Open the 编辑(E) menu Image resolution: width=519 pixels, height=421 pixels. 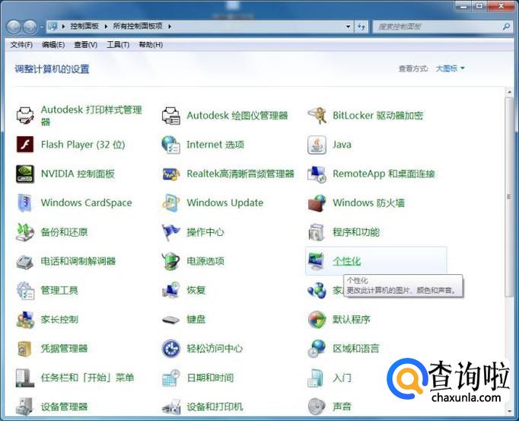click(x=53, y=45)
